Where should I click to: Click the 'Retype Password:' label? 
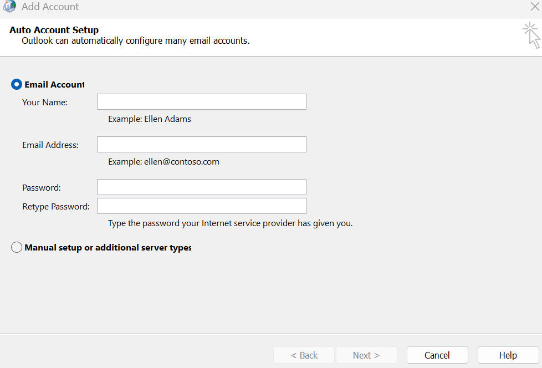coord(55,207)
